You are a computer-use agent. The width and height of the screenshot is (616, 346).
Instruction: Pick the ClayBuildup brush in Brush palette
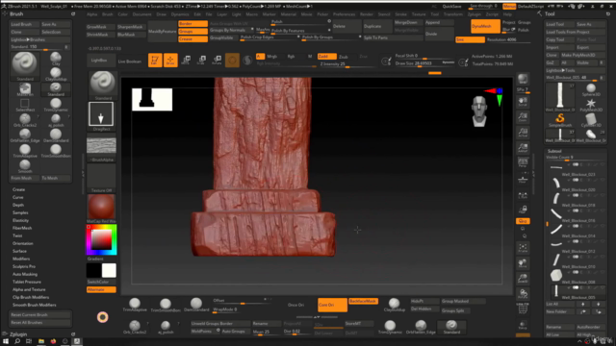56,74
